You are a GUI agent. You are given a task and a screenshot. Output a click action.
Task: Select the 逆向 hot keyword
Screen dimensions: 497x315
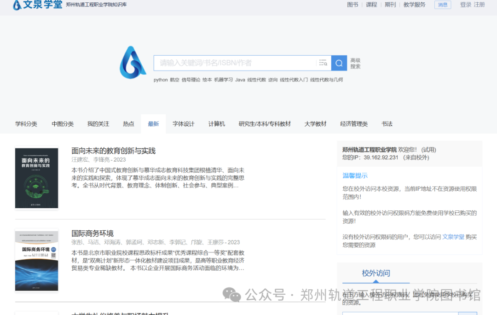pos(273,80)
